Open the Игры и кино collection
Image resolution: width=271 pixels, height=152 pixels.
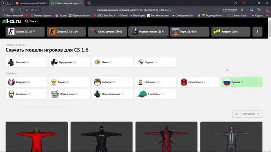pos(69,94)
